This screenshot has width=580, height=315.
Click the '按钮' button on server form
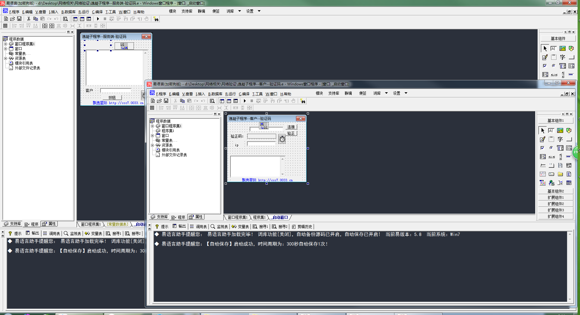point(112,97)
